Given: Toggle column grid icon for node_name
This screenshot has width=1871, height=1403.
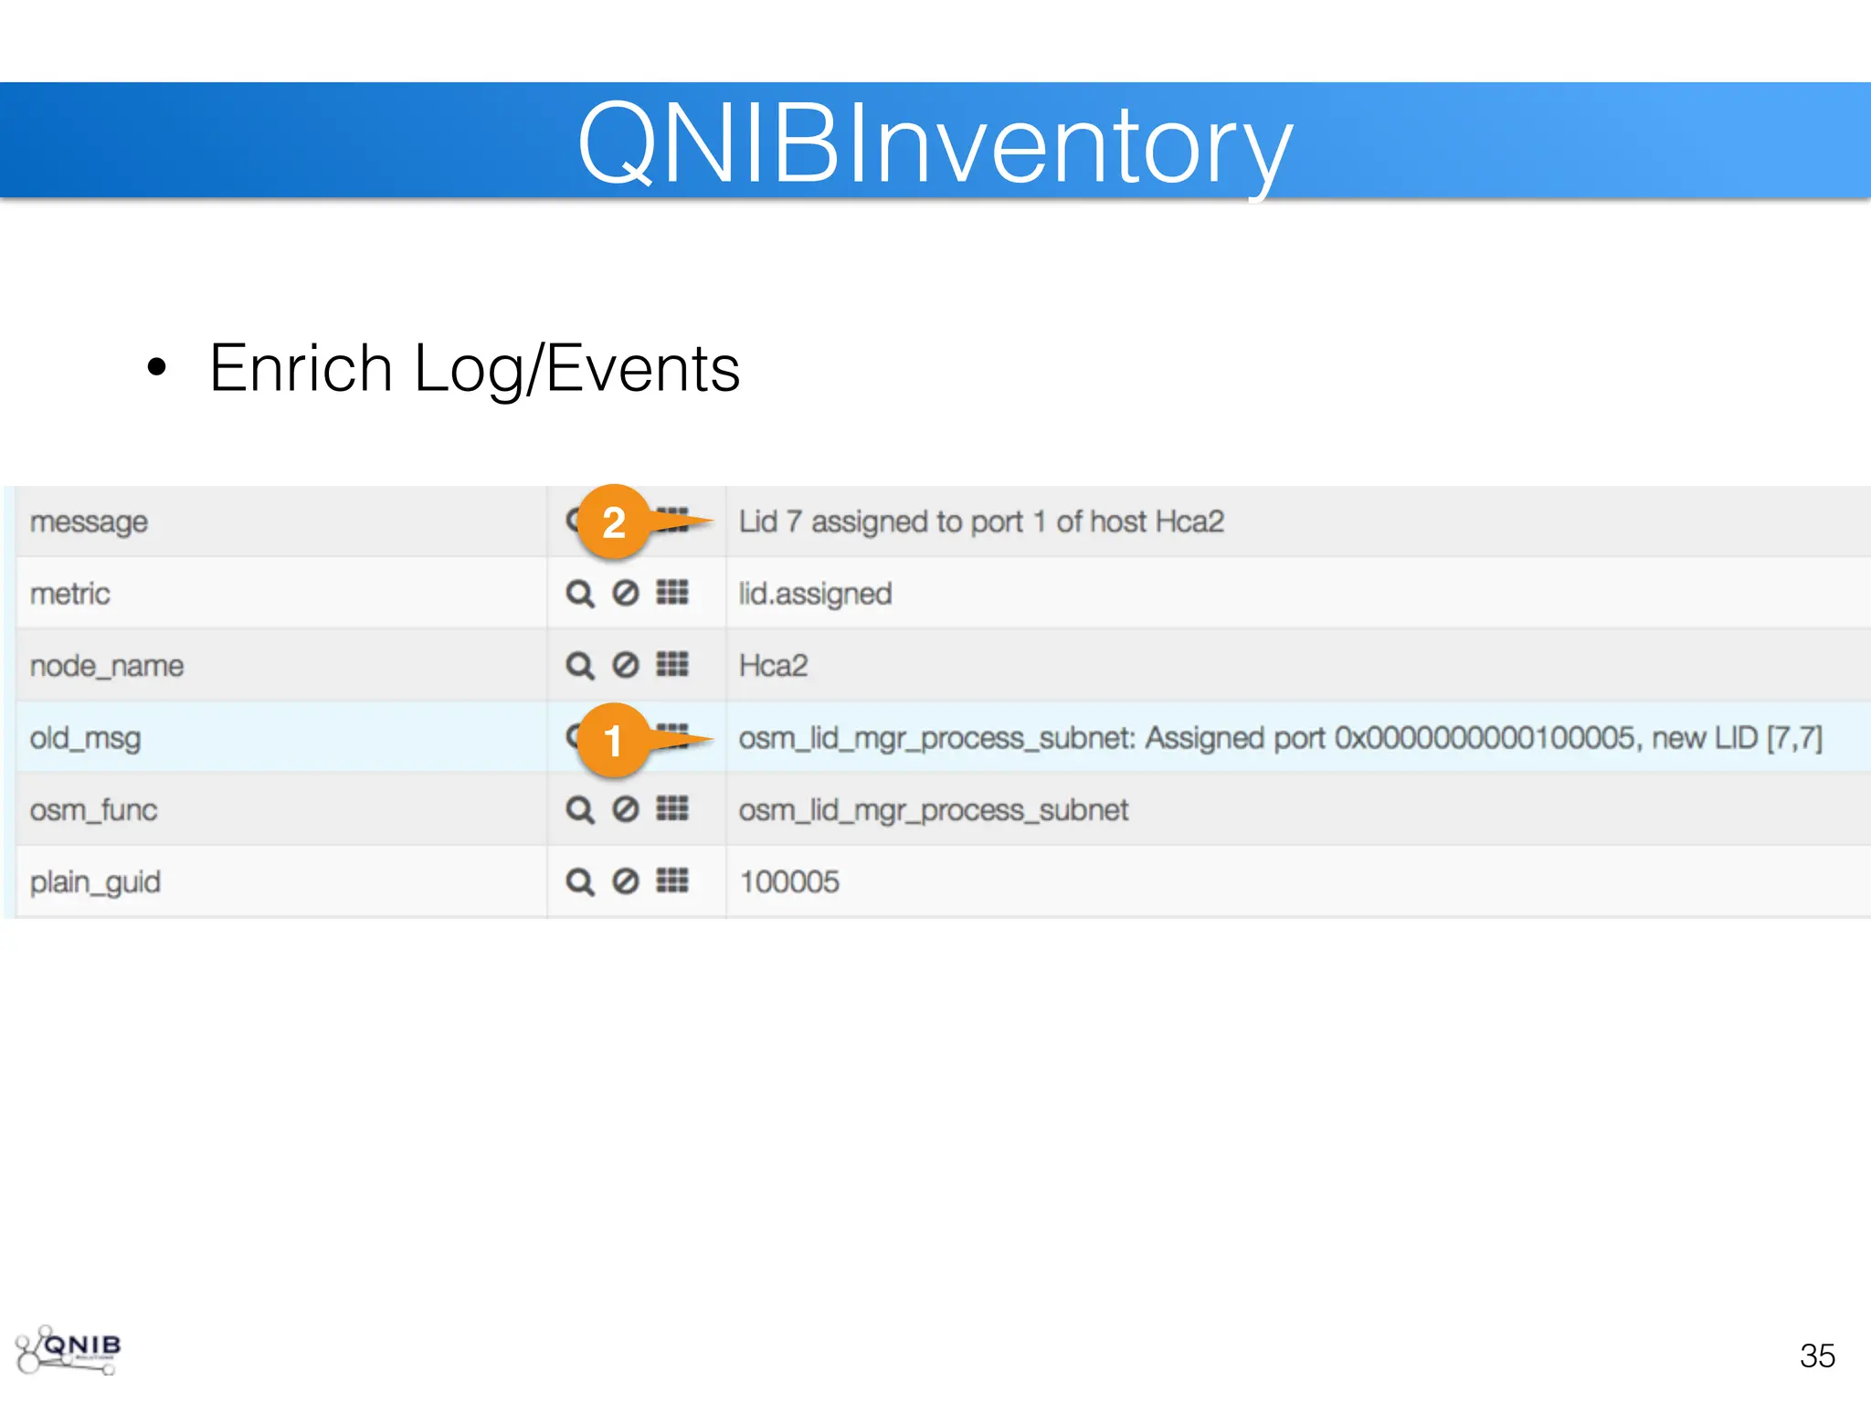Looking at the screenshot, I should (x=672, y=663).
